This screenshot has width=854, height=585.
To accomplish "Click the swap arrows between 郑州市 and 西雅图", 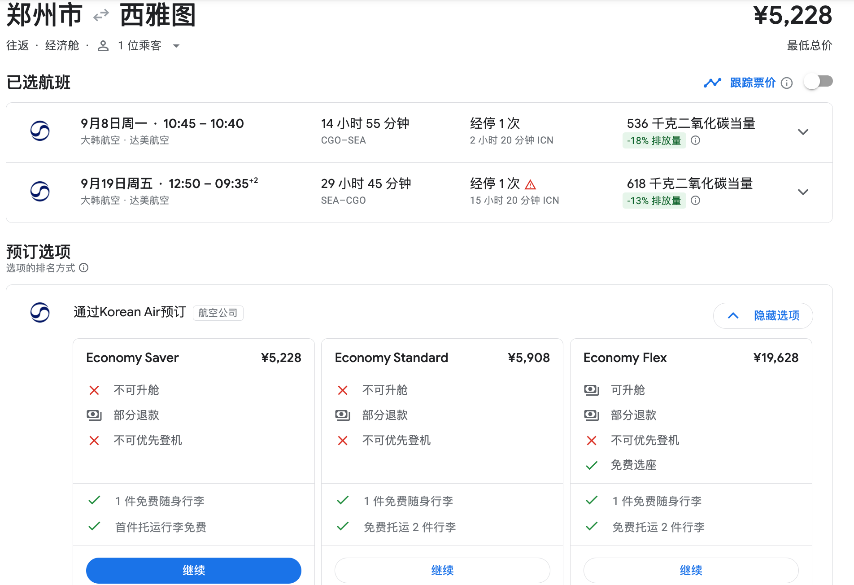I will pos(101,16).
